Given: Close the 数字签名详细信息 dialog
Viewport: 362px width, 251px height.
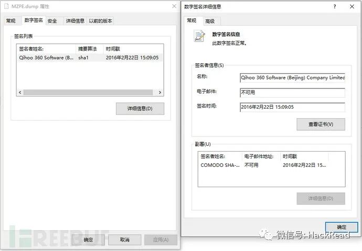Looking at the screenshot, I should click(352, 7).
